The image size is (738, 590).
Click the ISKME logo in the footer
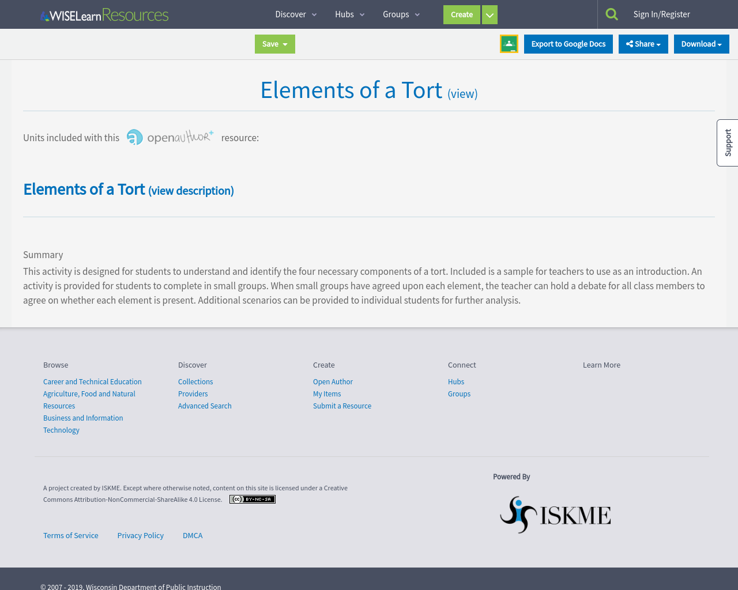click(555, 514)
